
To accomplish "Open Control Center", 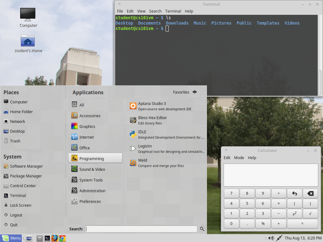I will [x=20, y=186].
